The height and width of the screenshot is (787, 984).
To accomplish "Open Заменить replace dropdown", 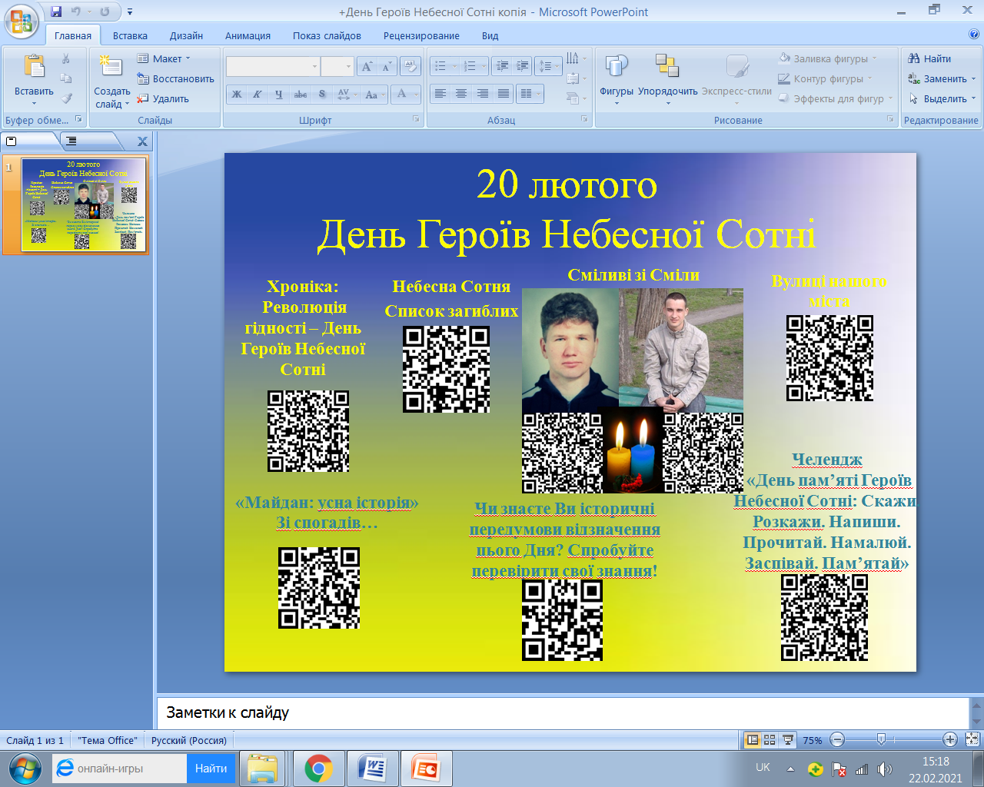I will [942, 78].
